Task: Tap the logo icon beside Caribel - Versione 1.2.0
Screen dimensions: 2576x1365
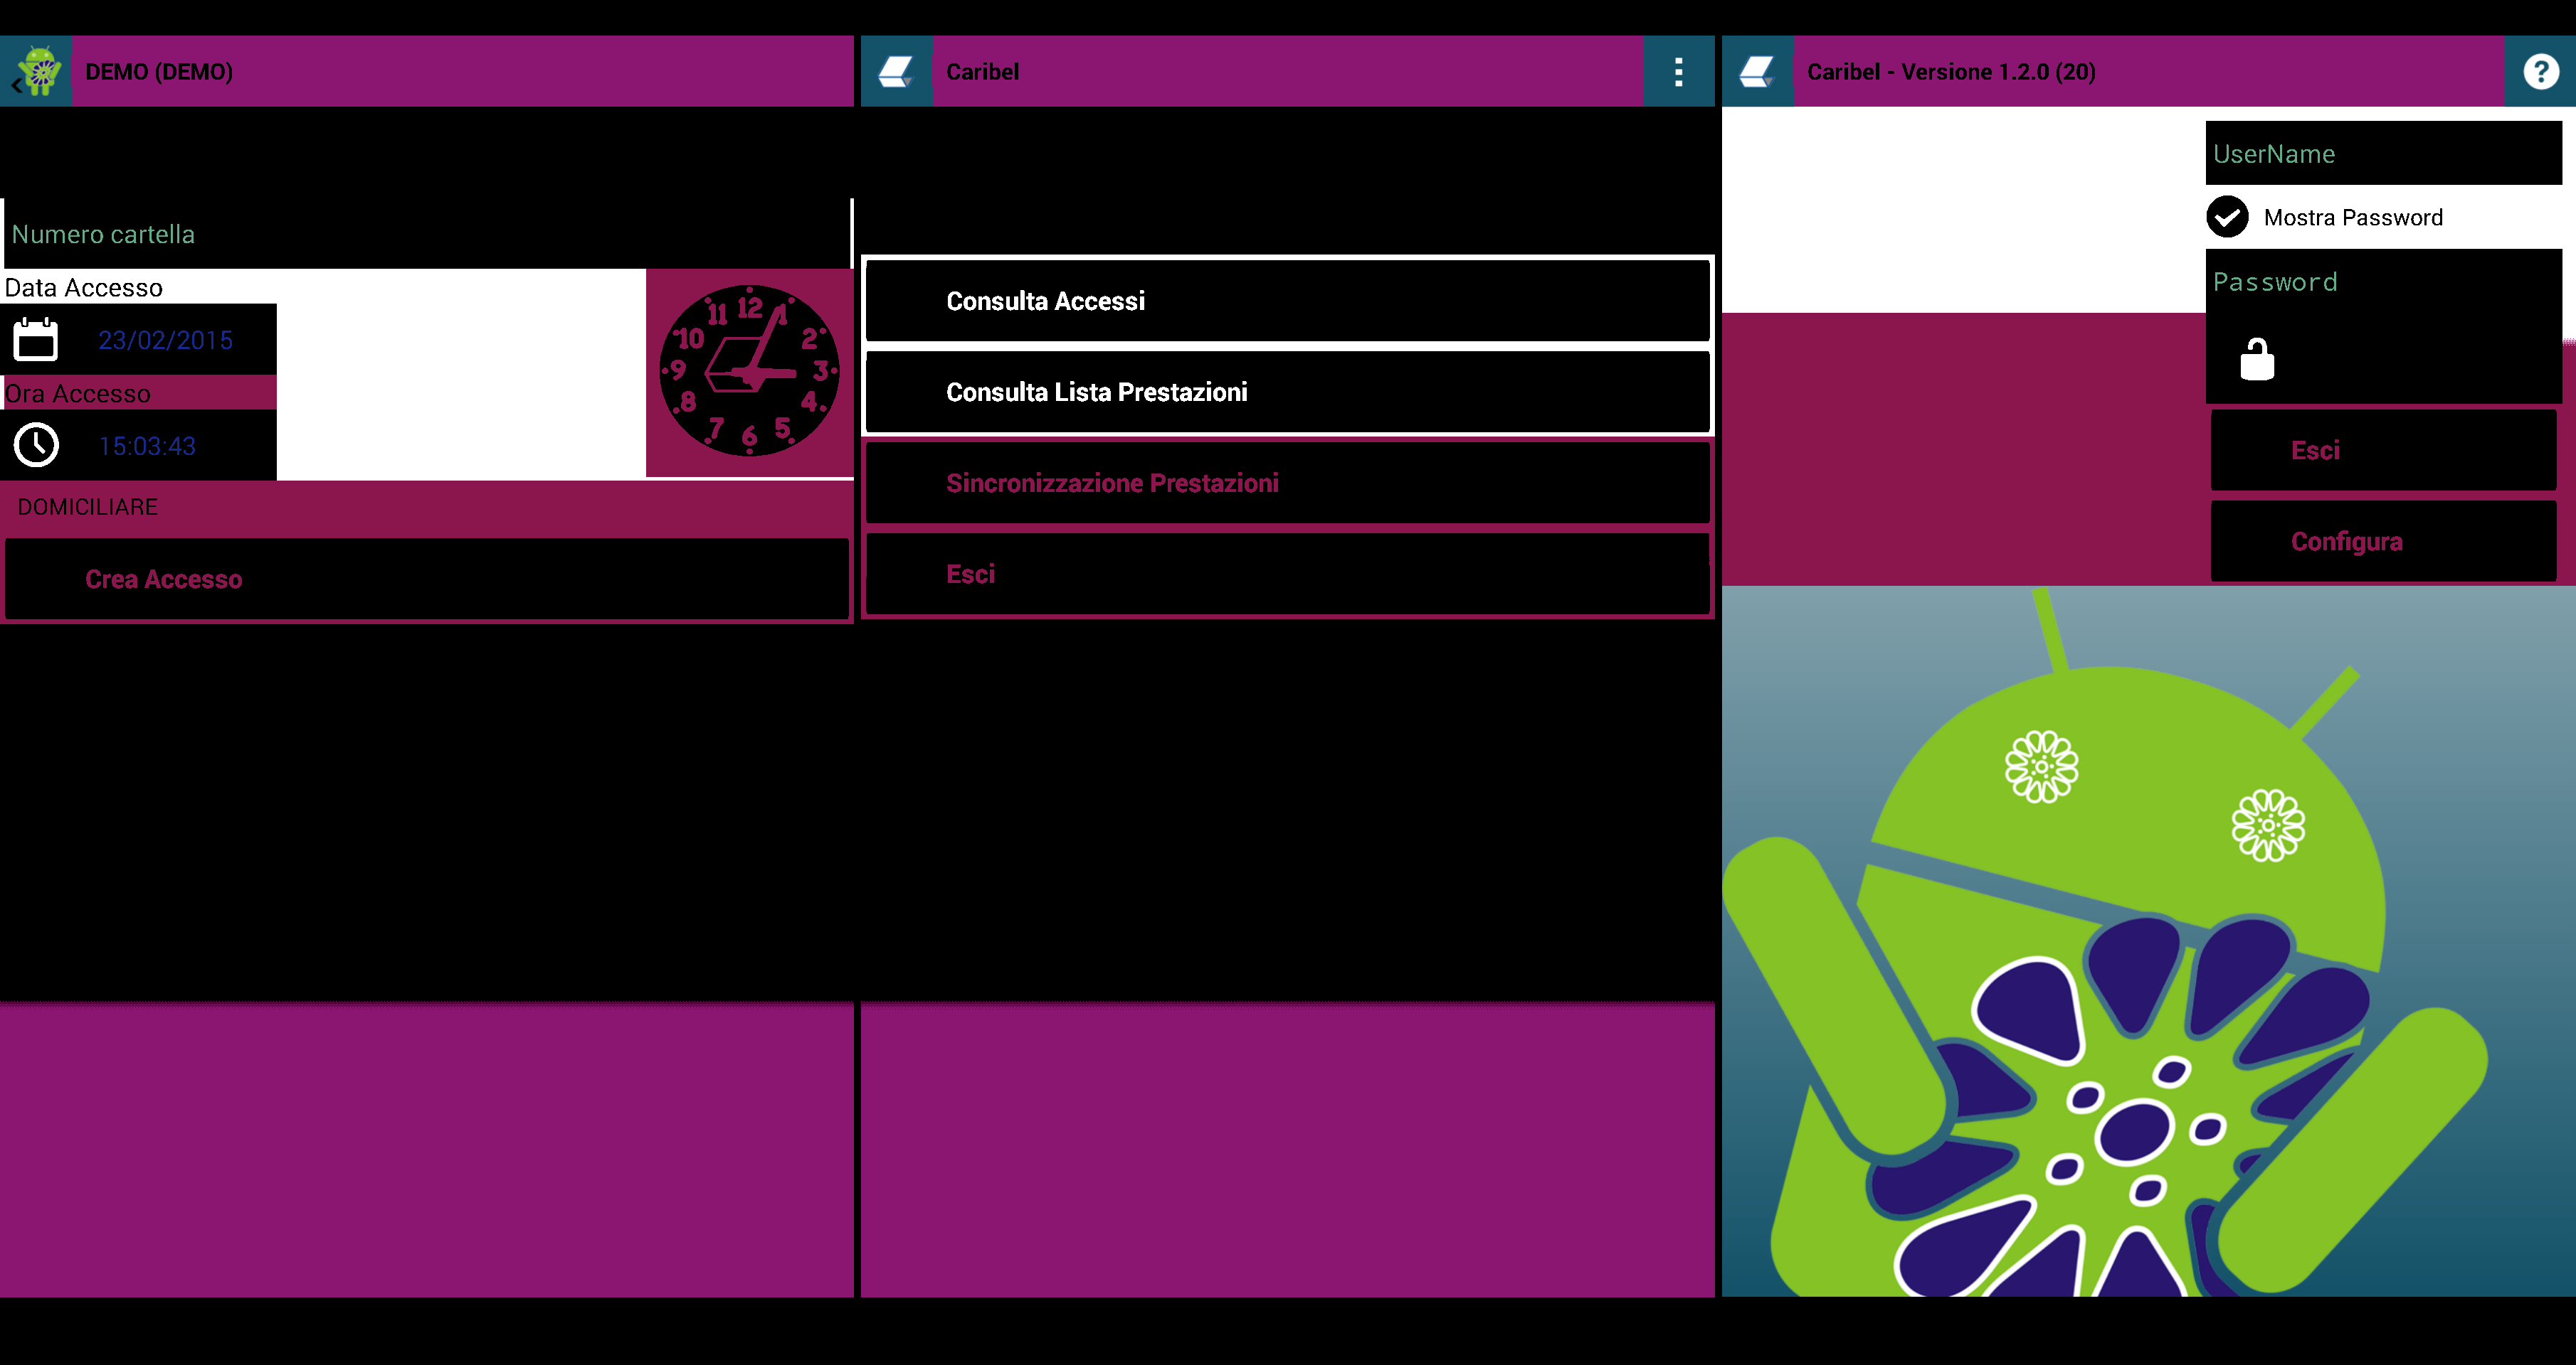Action: point(1757,71)
